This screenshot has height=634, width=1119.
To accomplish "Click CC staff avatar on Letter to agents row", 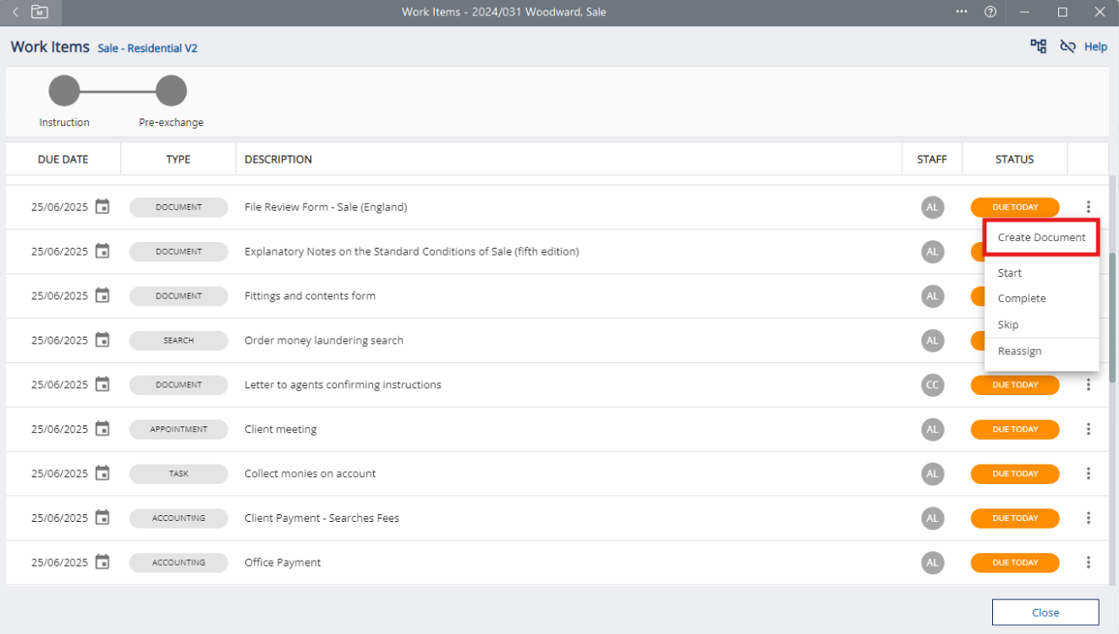I will pos(932,384).
